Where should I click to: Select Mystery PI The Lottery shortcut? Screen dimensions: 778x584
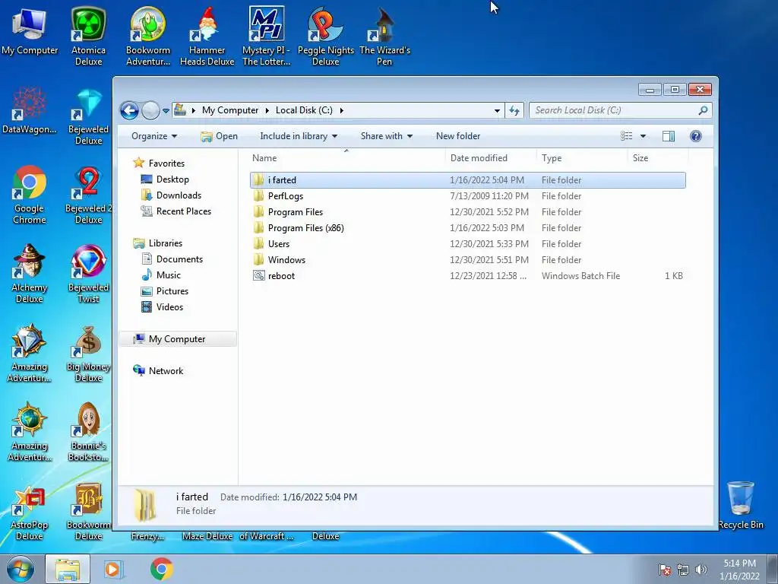pyautogui.click(x=267, y=36)
